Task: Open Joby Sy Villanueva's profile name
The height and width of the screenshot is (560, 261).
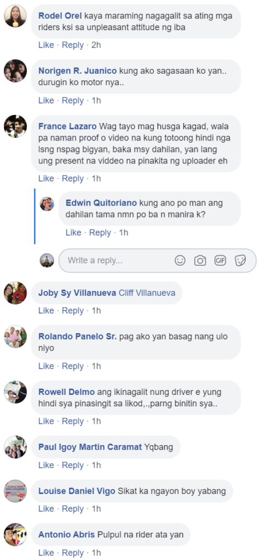Action: pyautogui.click(x=77, y=293)
